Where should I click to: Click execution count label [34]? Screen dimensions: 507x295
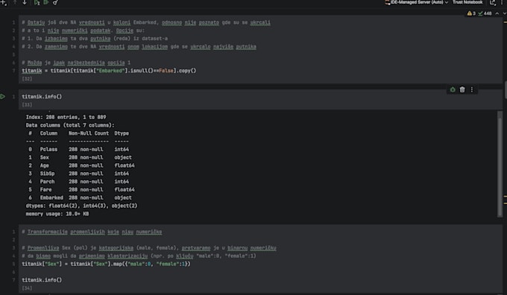point(27,288)
